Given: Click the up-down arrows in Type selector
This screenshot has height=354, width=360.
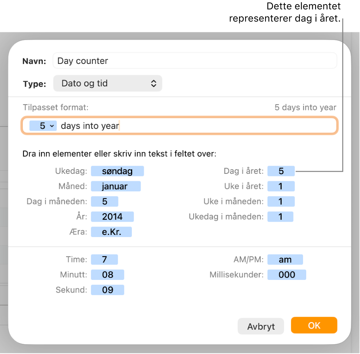Looking at the screenshot, I should coord(154,84).
